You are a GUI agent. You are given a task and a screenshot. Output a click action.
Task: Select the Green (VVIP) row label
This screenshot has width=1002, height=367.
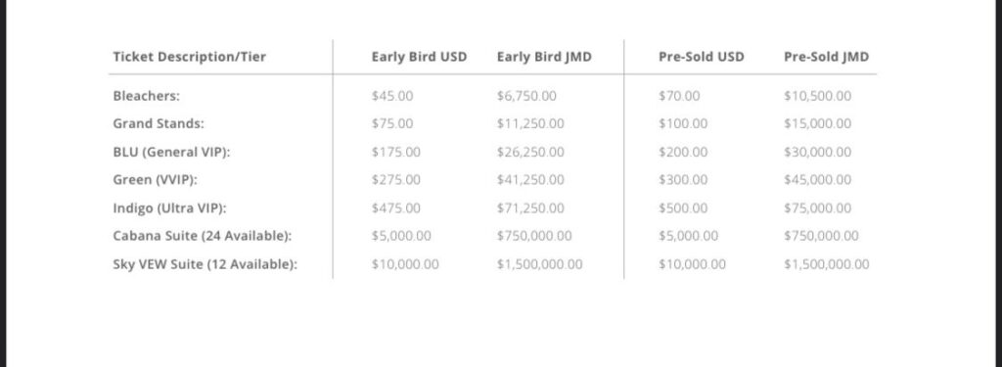(x=156, y=180)
